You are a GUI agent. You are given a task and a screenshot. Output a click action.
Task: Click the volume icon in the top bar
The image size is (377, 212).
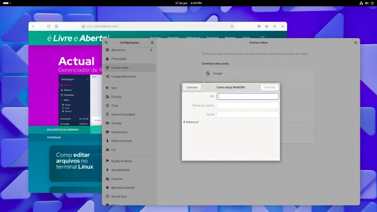[367, 3]
